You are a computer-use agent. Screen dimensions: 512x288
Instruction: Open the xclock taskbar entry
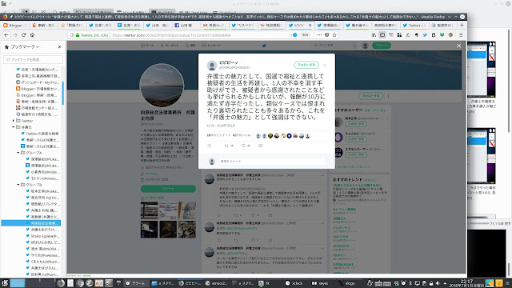[294, 283]
